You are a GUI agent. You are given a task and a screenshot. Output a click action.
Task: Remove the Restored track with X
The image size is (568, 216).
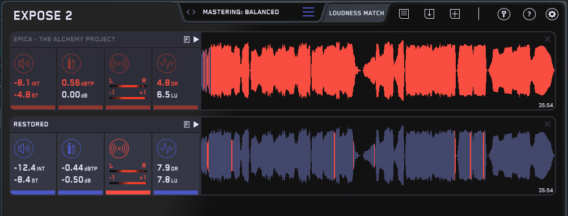[x=548, y=124]
